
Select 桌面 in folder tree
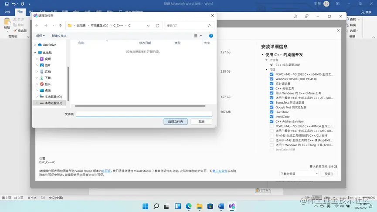[48, 90]
